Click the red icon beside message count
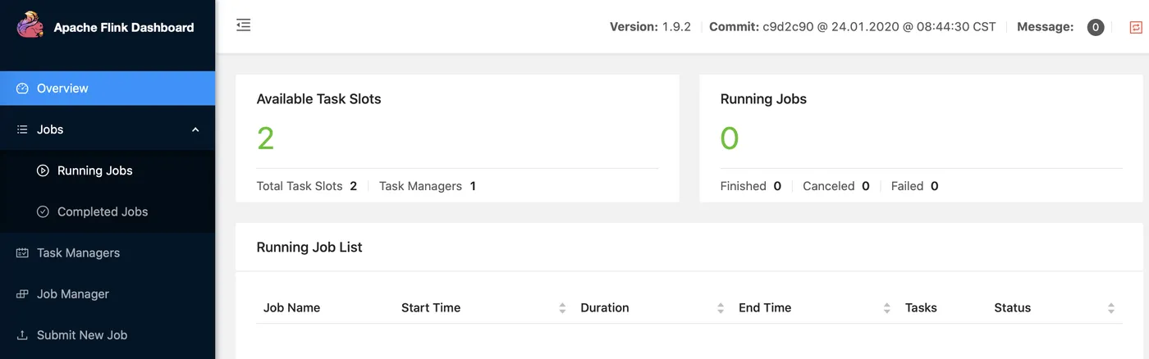Viewport: 1149px width, 359px height. click(x=1136, y=27)
